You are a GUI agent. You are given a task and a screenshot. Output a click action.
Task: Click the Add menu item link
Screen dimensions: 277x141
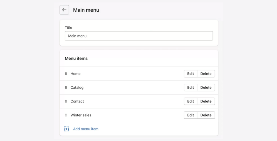pos(86,129)
